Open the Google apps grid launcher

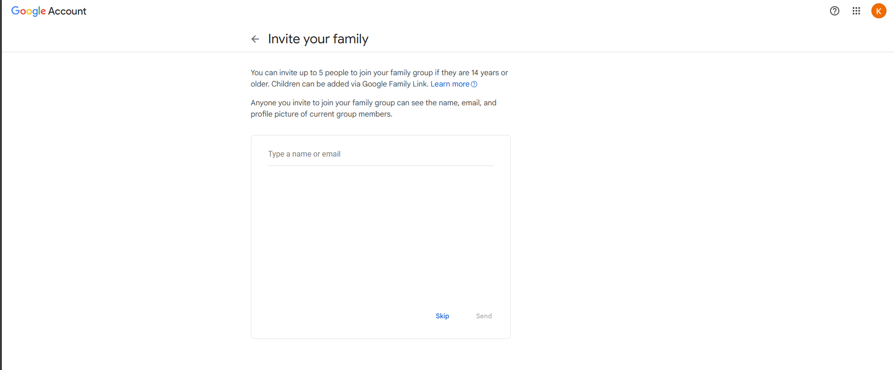(856, 11)
